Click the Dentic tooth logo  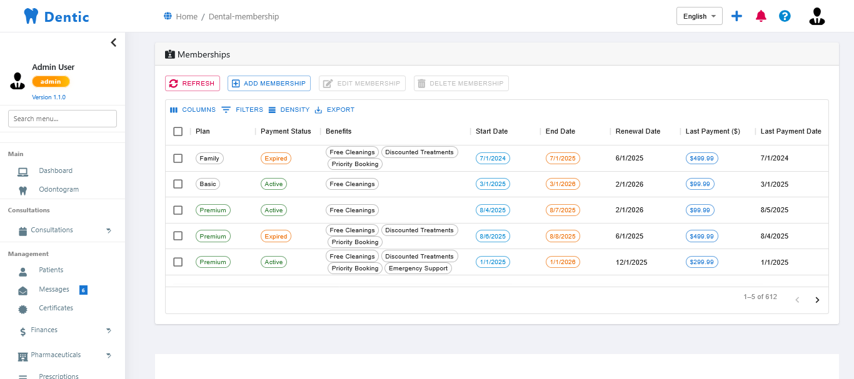(30, 16)
